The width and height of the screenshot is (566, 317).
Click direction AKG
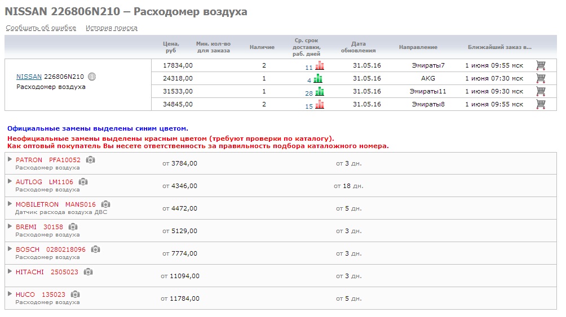(428, 78)
